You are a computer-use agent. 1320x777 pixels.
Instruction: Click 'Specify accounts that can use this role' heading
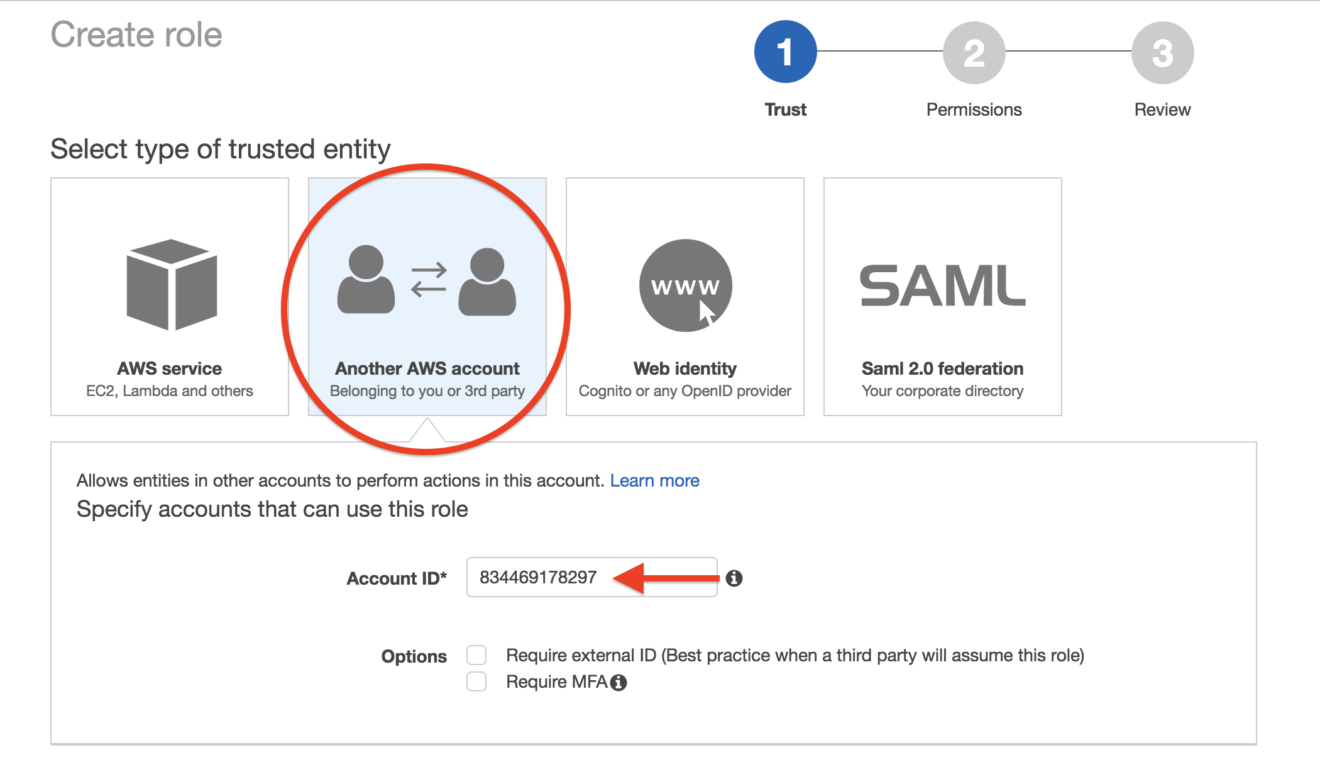272,510
